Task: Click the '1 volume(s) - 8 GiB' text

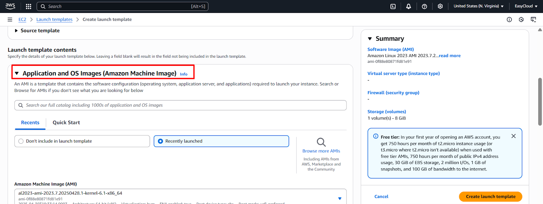Action: point(387,118)
